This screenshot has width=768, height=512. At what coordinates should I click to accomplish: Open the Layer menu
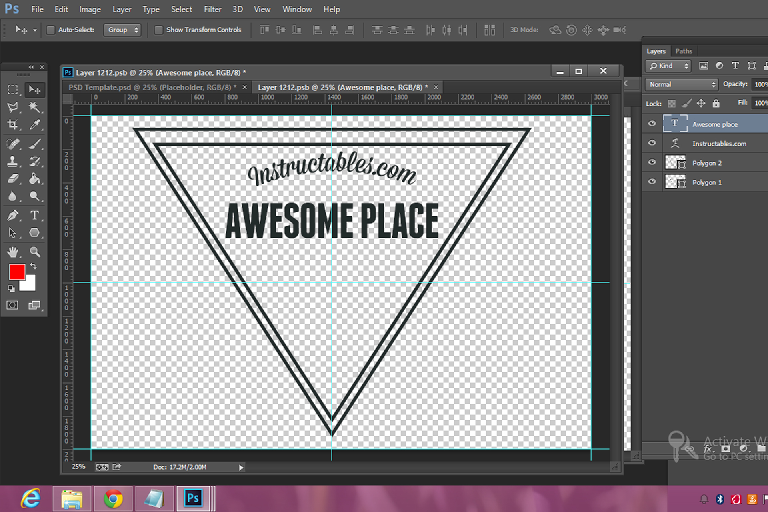click(122, 9)
